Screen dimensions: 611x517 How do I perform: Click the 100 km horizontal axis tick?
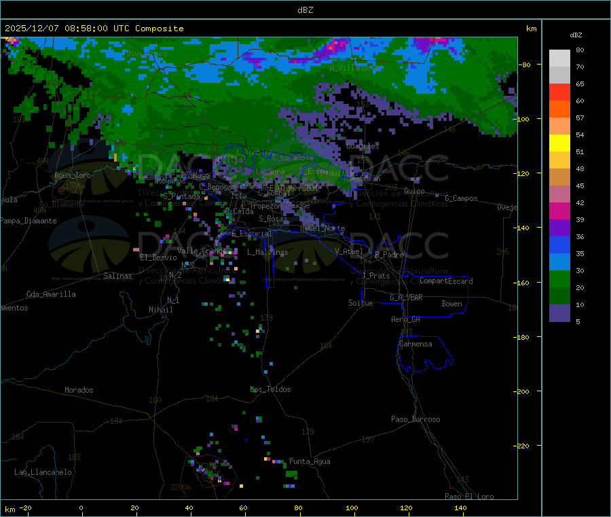352,507
